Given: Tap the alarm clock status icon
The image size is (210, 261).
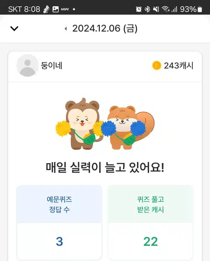Looking at the screenshot, I should [x=139, y=9].
